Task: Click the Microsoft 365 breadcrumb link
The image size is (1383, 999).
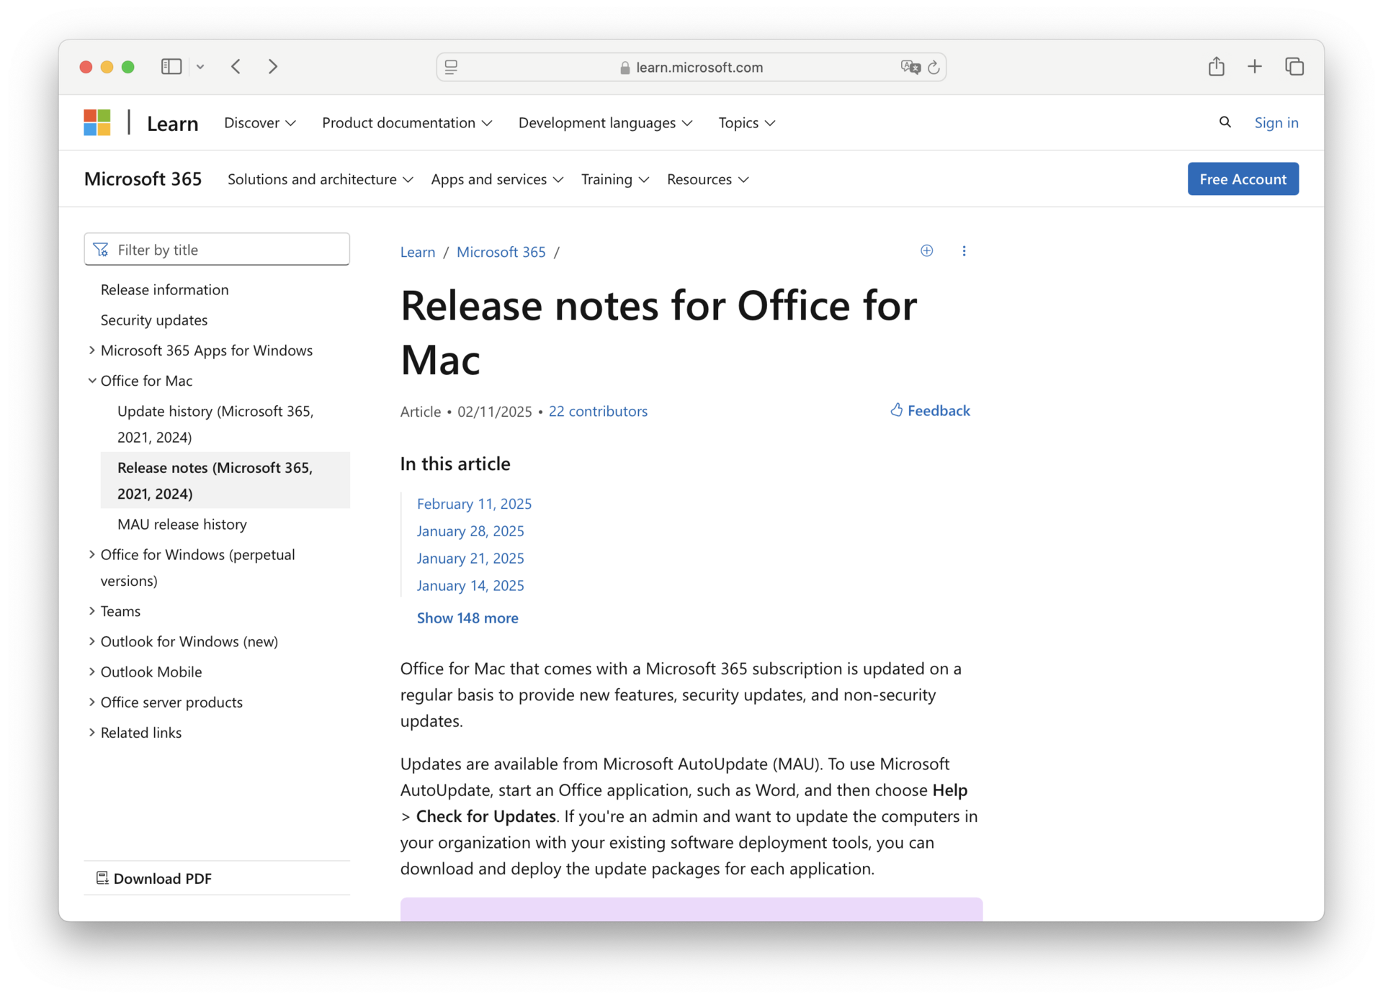Action: pyautogui.click(x=501, y=252)
